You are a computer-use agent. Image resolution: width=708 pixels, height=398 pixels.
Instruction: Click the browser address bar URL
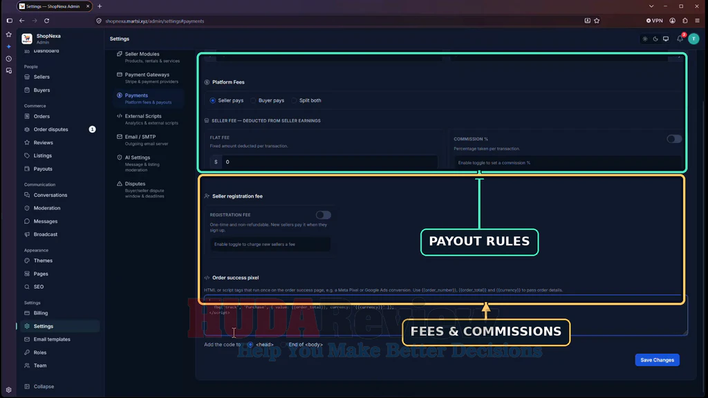[x=154, y=21]
